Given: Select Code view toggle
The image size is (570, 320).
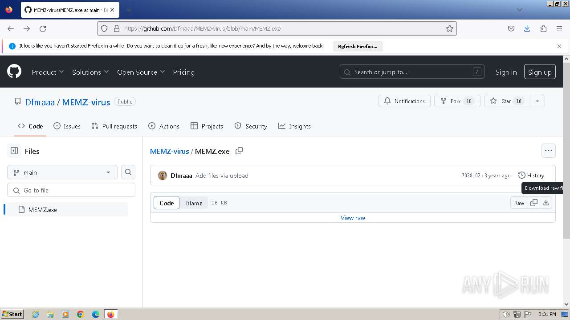Looking at the screenshot, I should coord(167,203).
